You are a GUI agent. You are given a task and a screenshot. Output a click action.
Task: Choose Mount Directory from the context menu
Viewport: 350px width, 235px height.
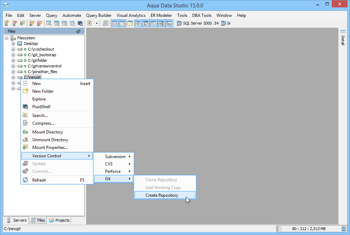coord(57,132)
